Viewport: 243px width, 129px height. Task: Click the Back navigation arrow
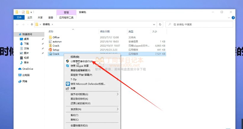point(17,24)
